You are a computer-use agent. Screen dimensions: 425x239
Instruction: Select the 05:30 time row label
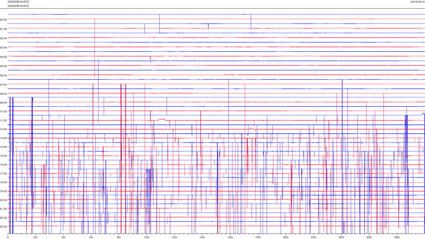[4, 66]
